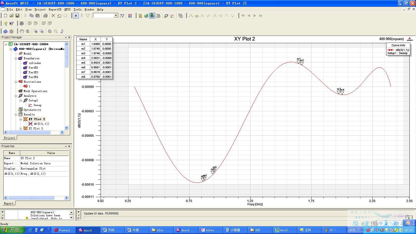
Task: Click the yellow notes icon in toolbar
Action: pyautogui.click(x=140, y=16)
